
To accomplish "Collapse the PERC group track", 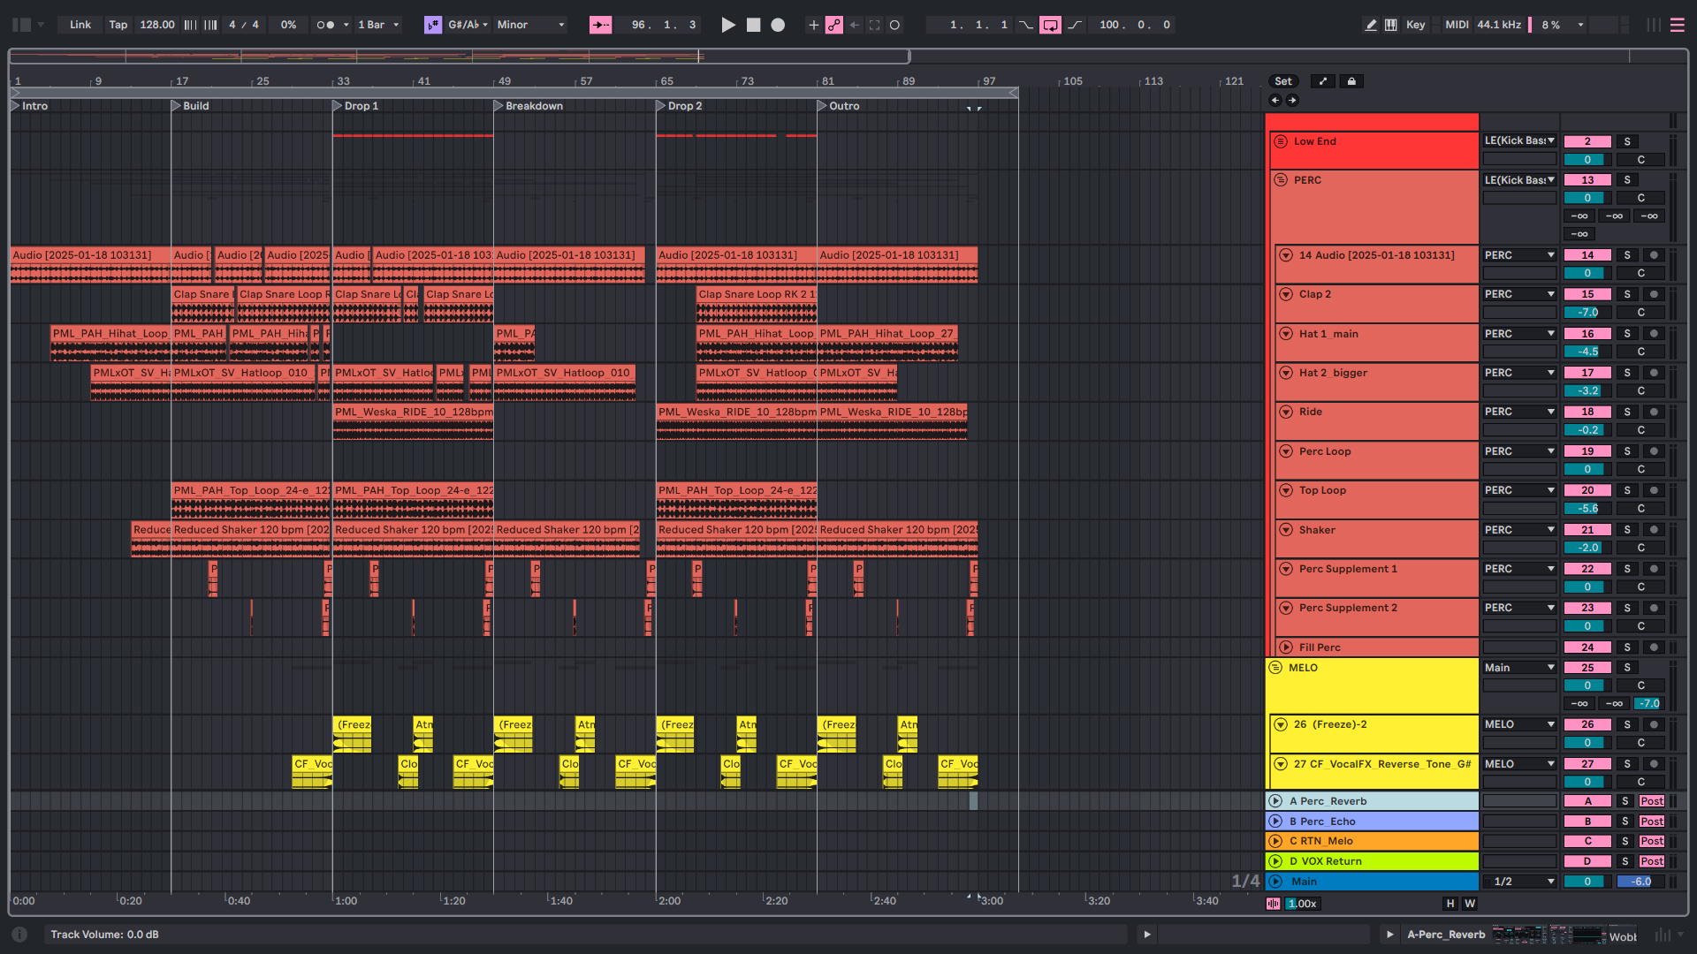I will 1281,180.
